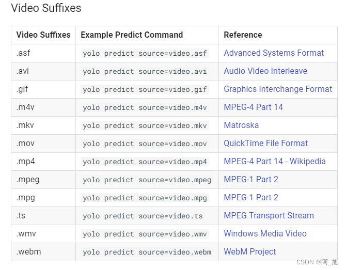Open the Advanced Systems Format link
Viewport: 346px width, 270px height.
[274, 53]
